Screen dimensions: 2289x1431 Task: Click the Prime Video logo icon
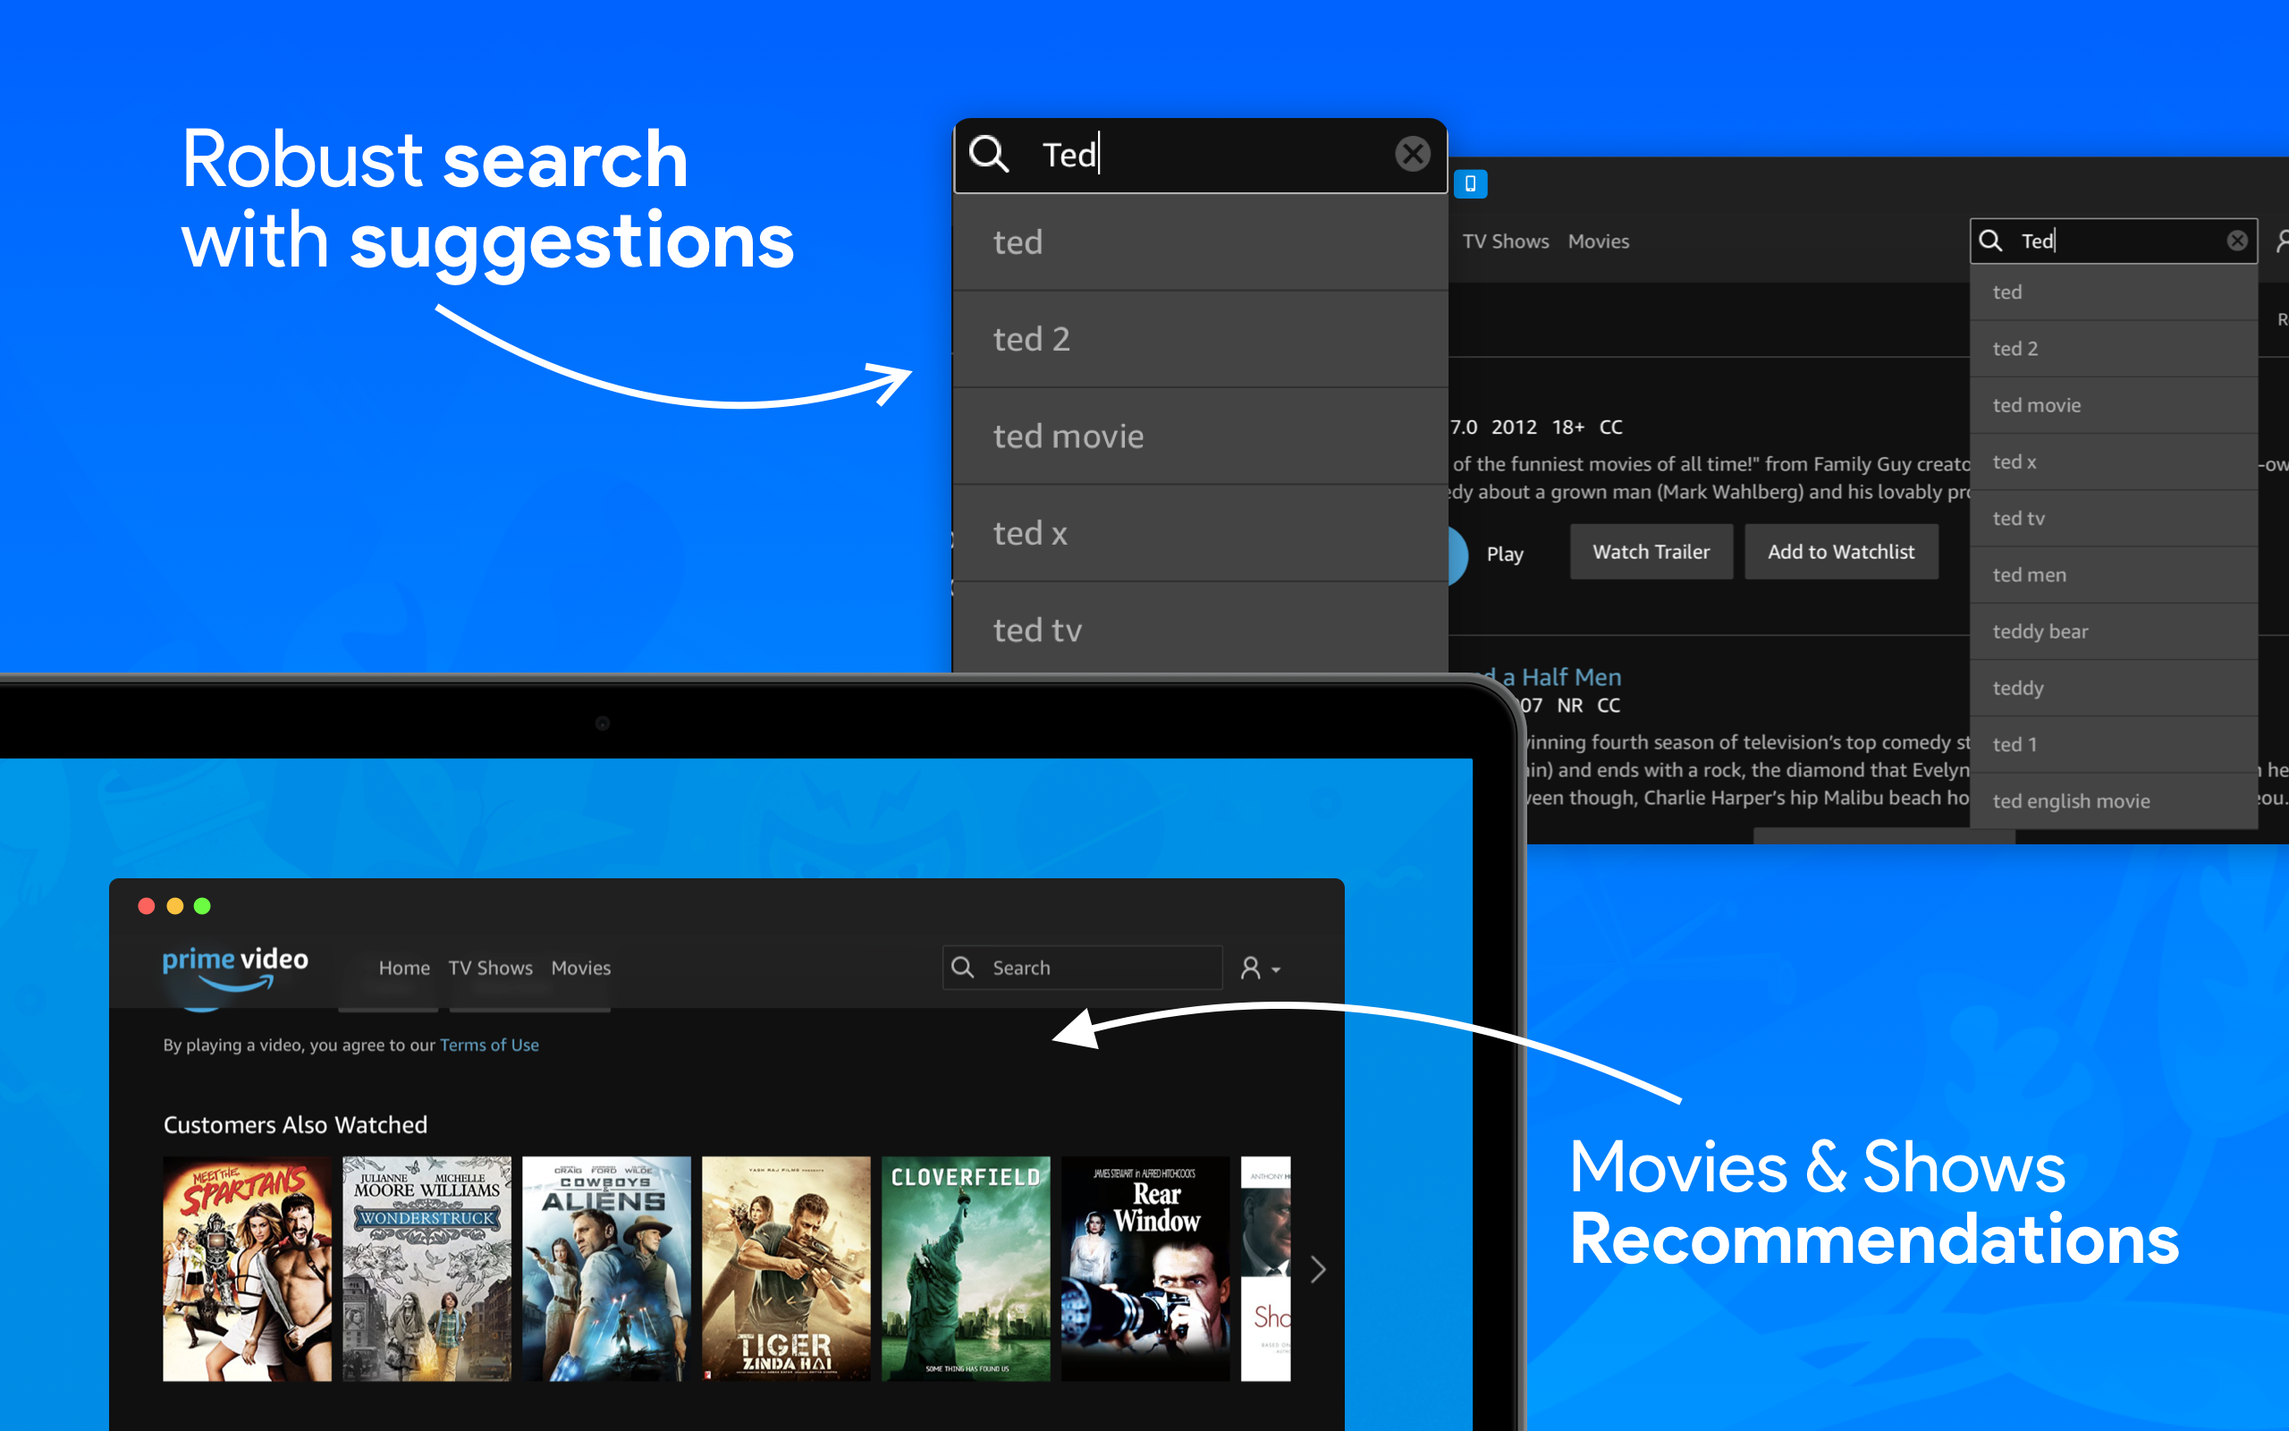(237, 968)
